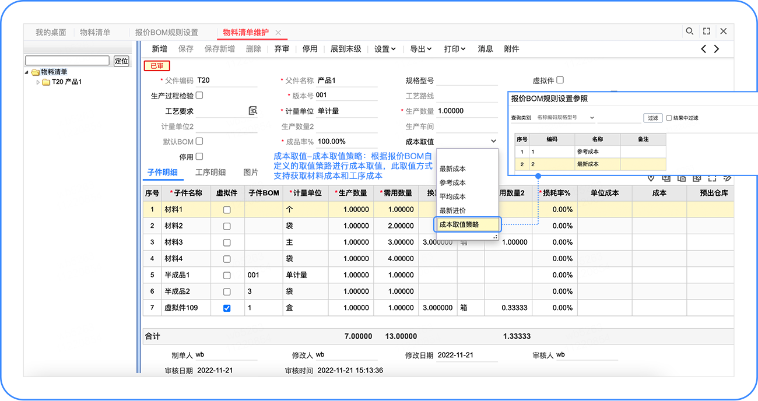758x401 pixels.
Task: Go to next record with right arrow
Action: [x=717, y=49]
